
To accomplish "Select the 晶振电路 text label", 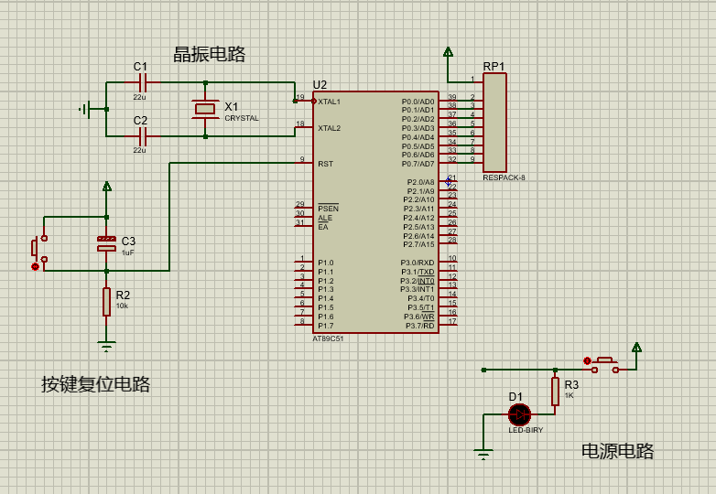I will pos(209,54).
